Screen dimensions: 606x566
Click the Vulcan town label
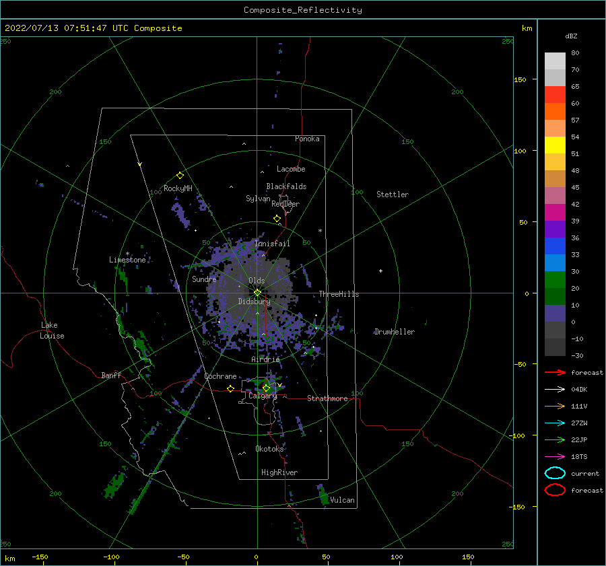[342, 500]
